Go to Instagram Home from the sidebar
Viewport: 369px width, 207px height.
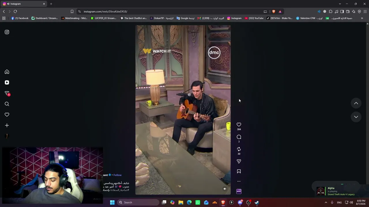pos(7,72)
